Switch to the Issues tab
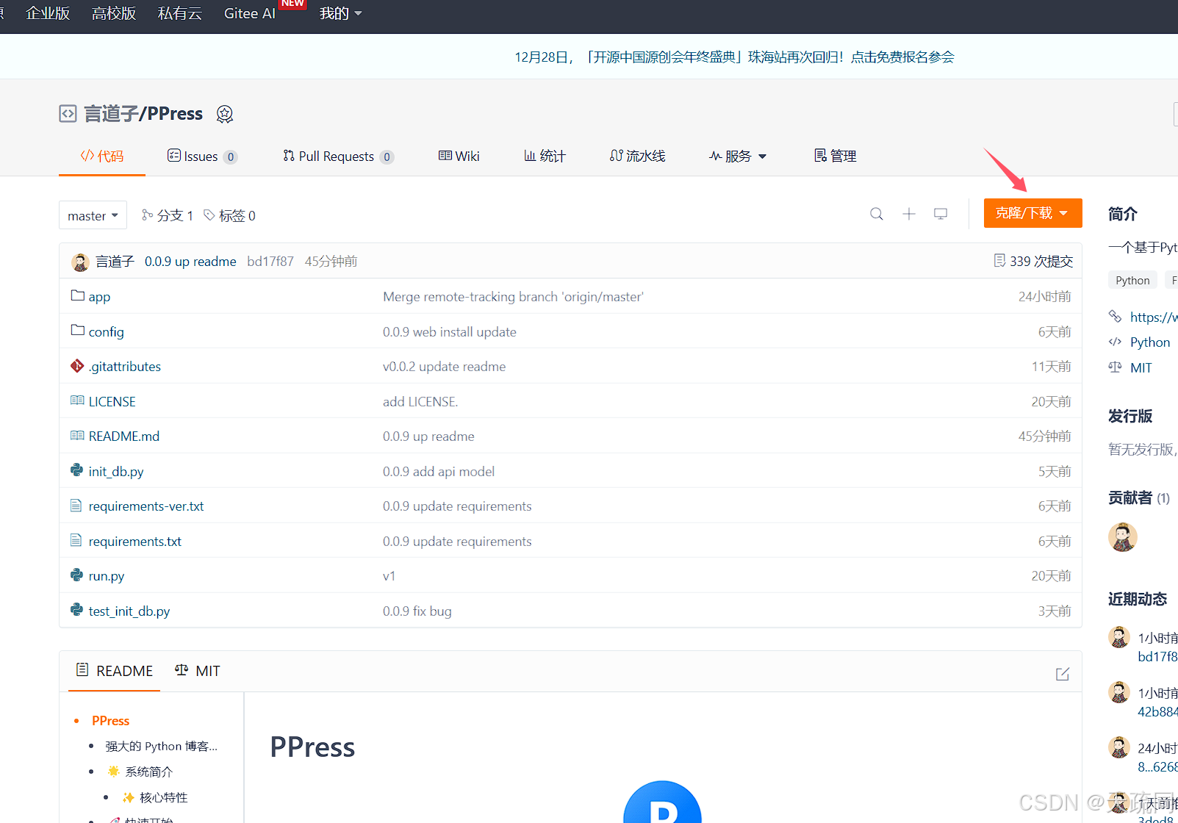Screen dimensions: 1178x823 [200, 156]
